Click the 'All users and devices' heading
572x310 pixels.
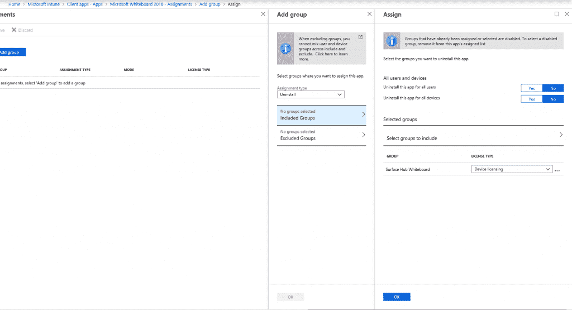pos(404,78)
